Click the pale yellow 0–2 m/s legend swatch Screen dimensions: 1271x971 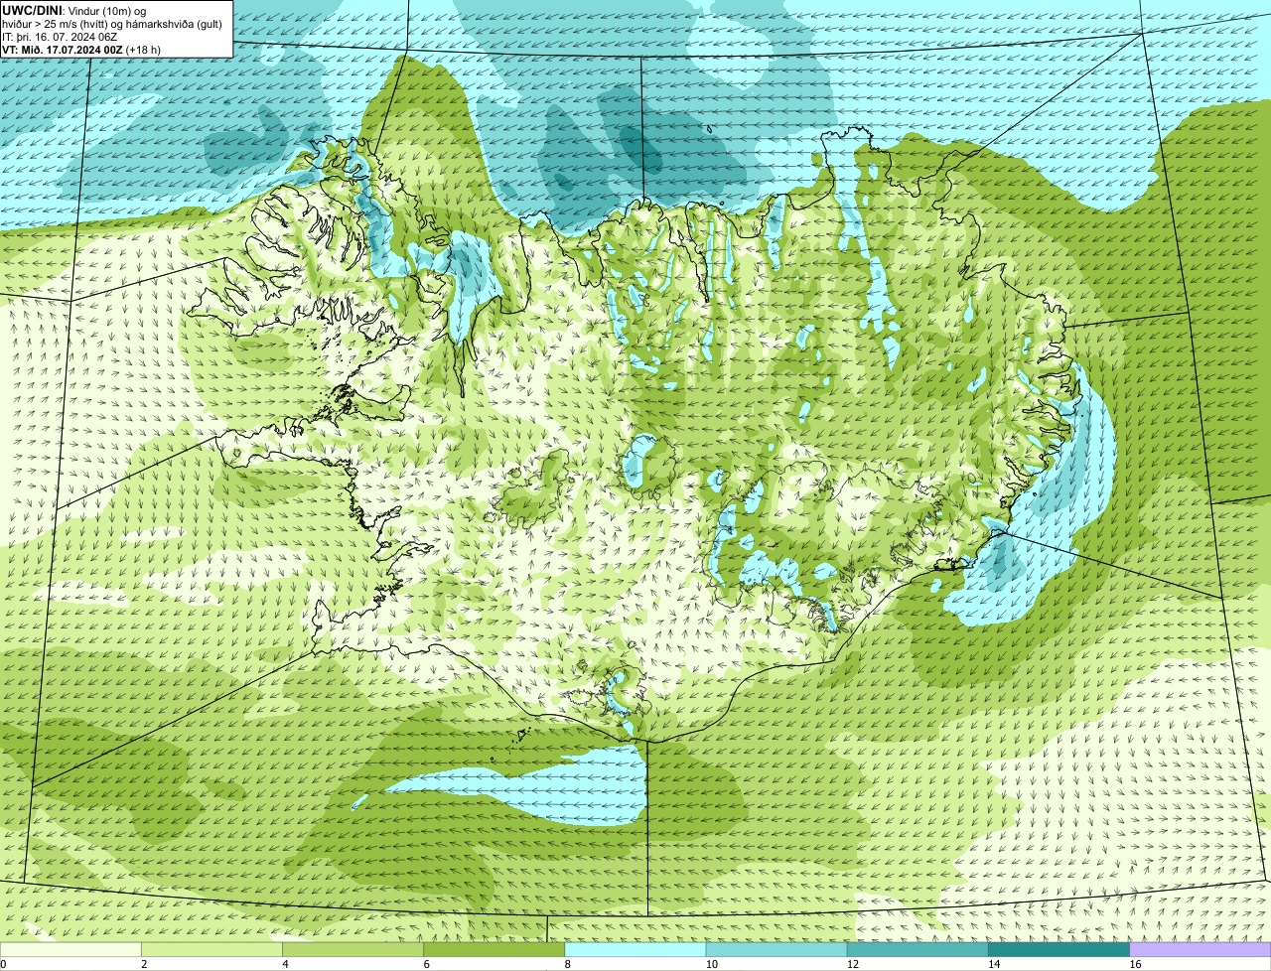(71, 950)
